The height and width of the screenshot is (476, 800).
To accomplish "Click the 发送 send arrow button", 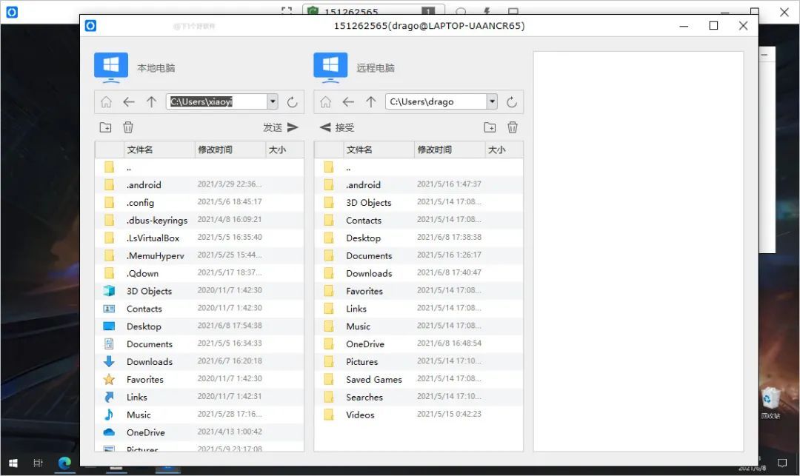I will [x=281, y=127].
